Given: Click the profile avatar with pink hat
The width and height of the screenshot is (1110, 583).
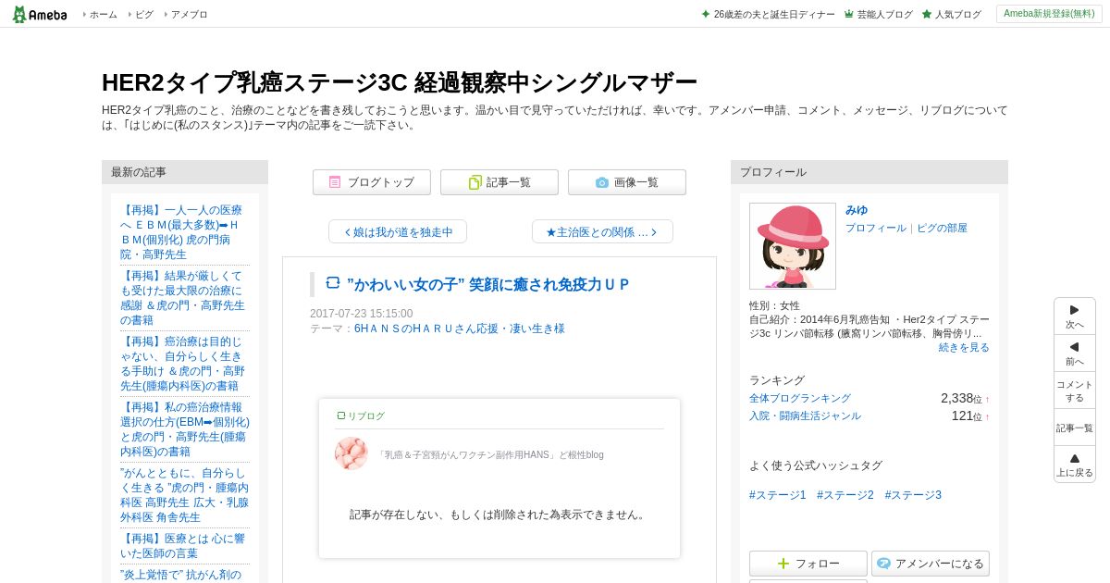Looking at the screenshot, I should tap(793, 246).
